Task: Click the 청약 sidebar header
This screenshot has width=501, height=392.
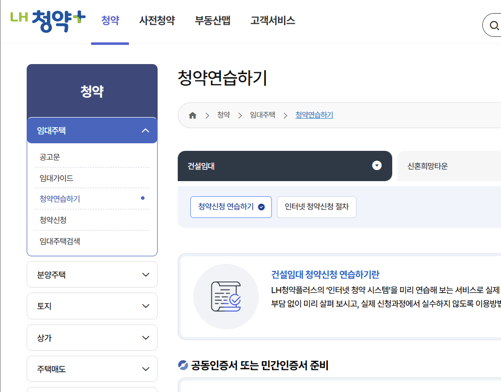Action: pyautogui.click(x=92, y=91)
